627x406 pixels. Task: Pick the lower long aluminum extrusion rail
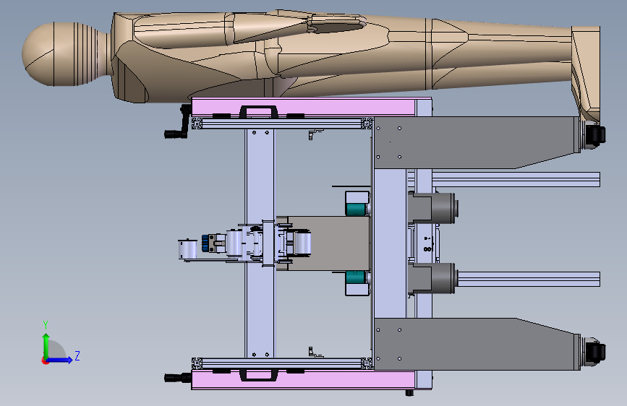[529, 279]
